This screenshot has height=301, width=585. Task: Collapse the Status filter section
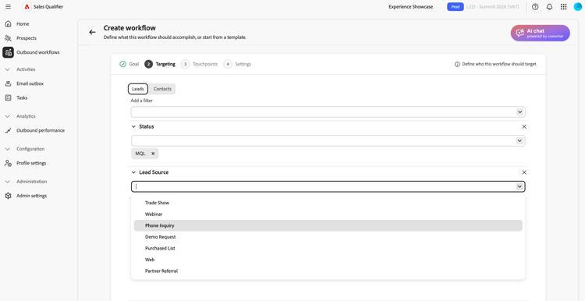(x=133, y=127)
